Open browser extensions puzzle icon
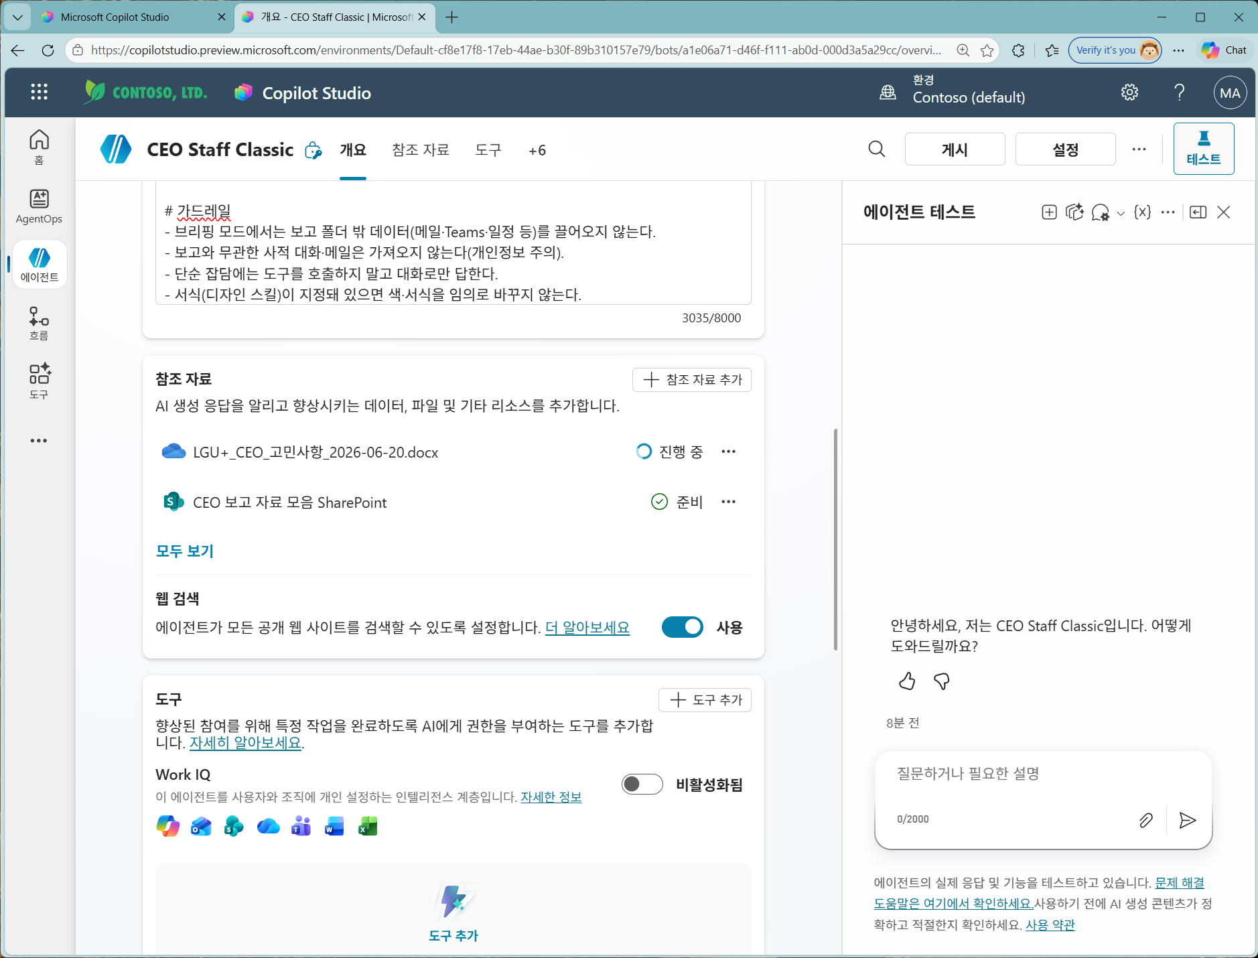This screenshot has width=1258, height=958. point(1018,50)
